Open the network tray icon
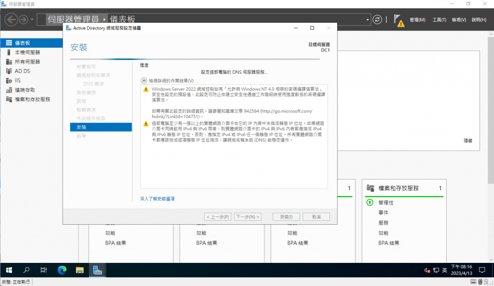This screenshot has height=286, width=494. pyautogui.click(x=436, y=270)
